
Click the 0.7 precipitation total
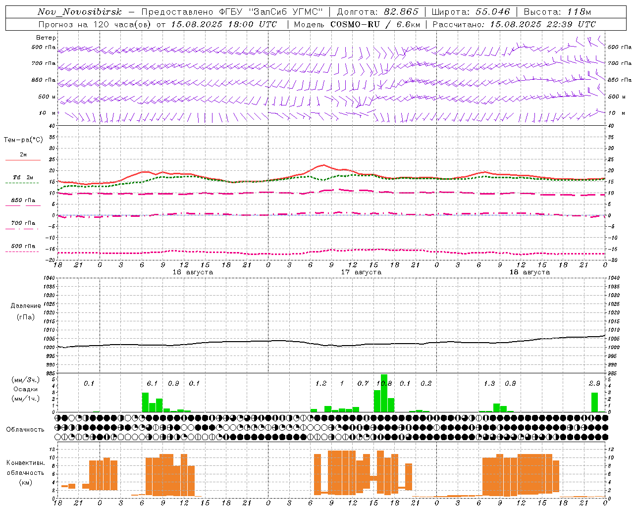[363, 383]
